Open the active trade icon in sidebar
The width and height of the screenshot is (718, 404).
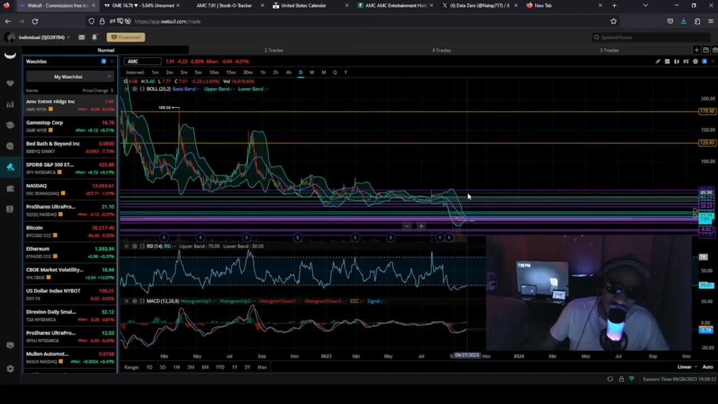pyautogui.click(x=10, y=167)
